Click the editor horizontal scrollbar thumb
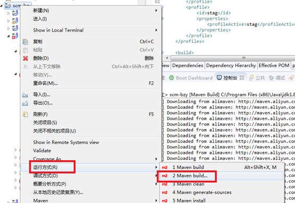The image size is (295, 203). click(x=244, y=58)
